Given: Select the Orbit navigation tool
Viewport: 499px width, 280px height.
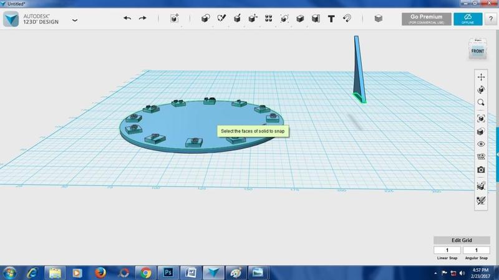Looking at the screenshot, I should [x=481, y=90].
